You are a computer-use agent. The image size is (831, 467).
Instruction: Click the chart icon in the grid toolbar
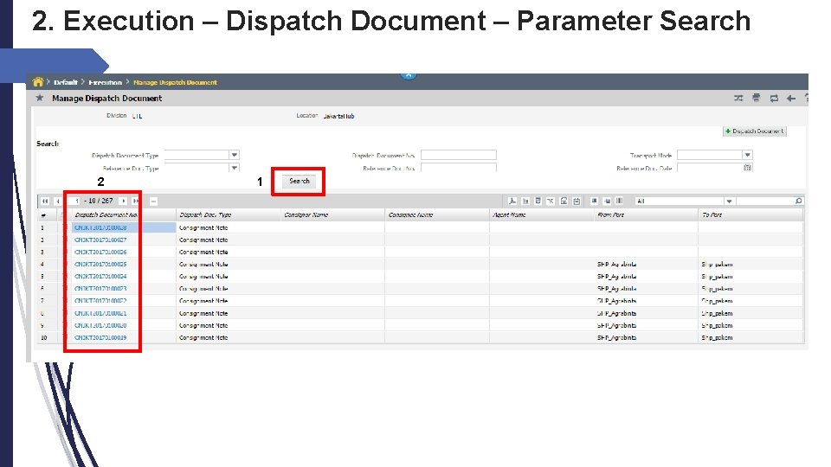pyautogui.click(x=525, y=202)
